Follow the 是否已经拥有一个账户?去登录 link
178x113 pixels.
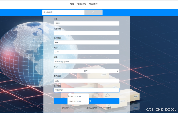coord(99,108)
